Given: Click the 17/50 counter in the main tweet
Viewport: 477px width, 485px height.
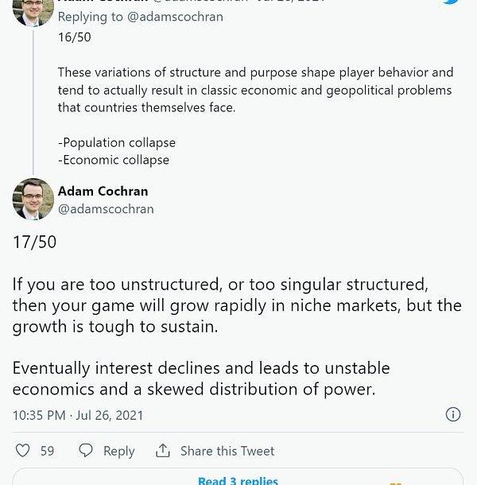Looking at the screenshot, I should pos(34,242).
